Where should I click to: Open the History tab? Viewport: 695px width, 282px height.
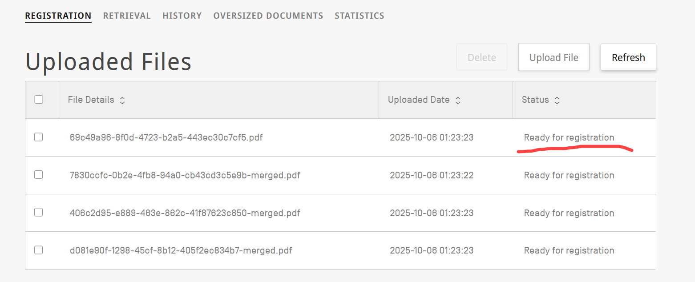pos(182,16)
